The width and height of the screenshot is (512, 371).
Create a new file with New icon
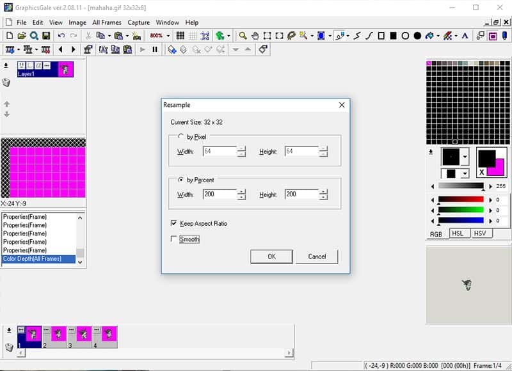pos(10,36)
